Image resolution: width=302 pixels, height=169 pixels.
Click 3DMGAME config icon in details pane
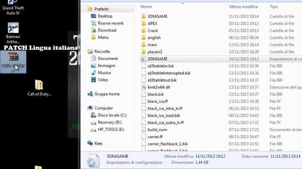[93, 160]
